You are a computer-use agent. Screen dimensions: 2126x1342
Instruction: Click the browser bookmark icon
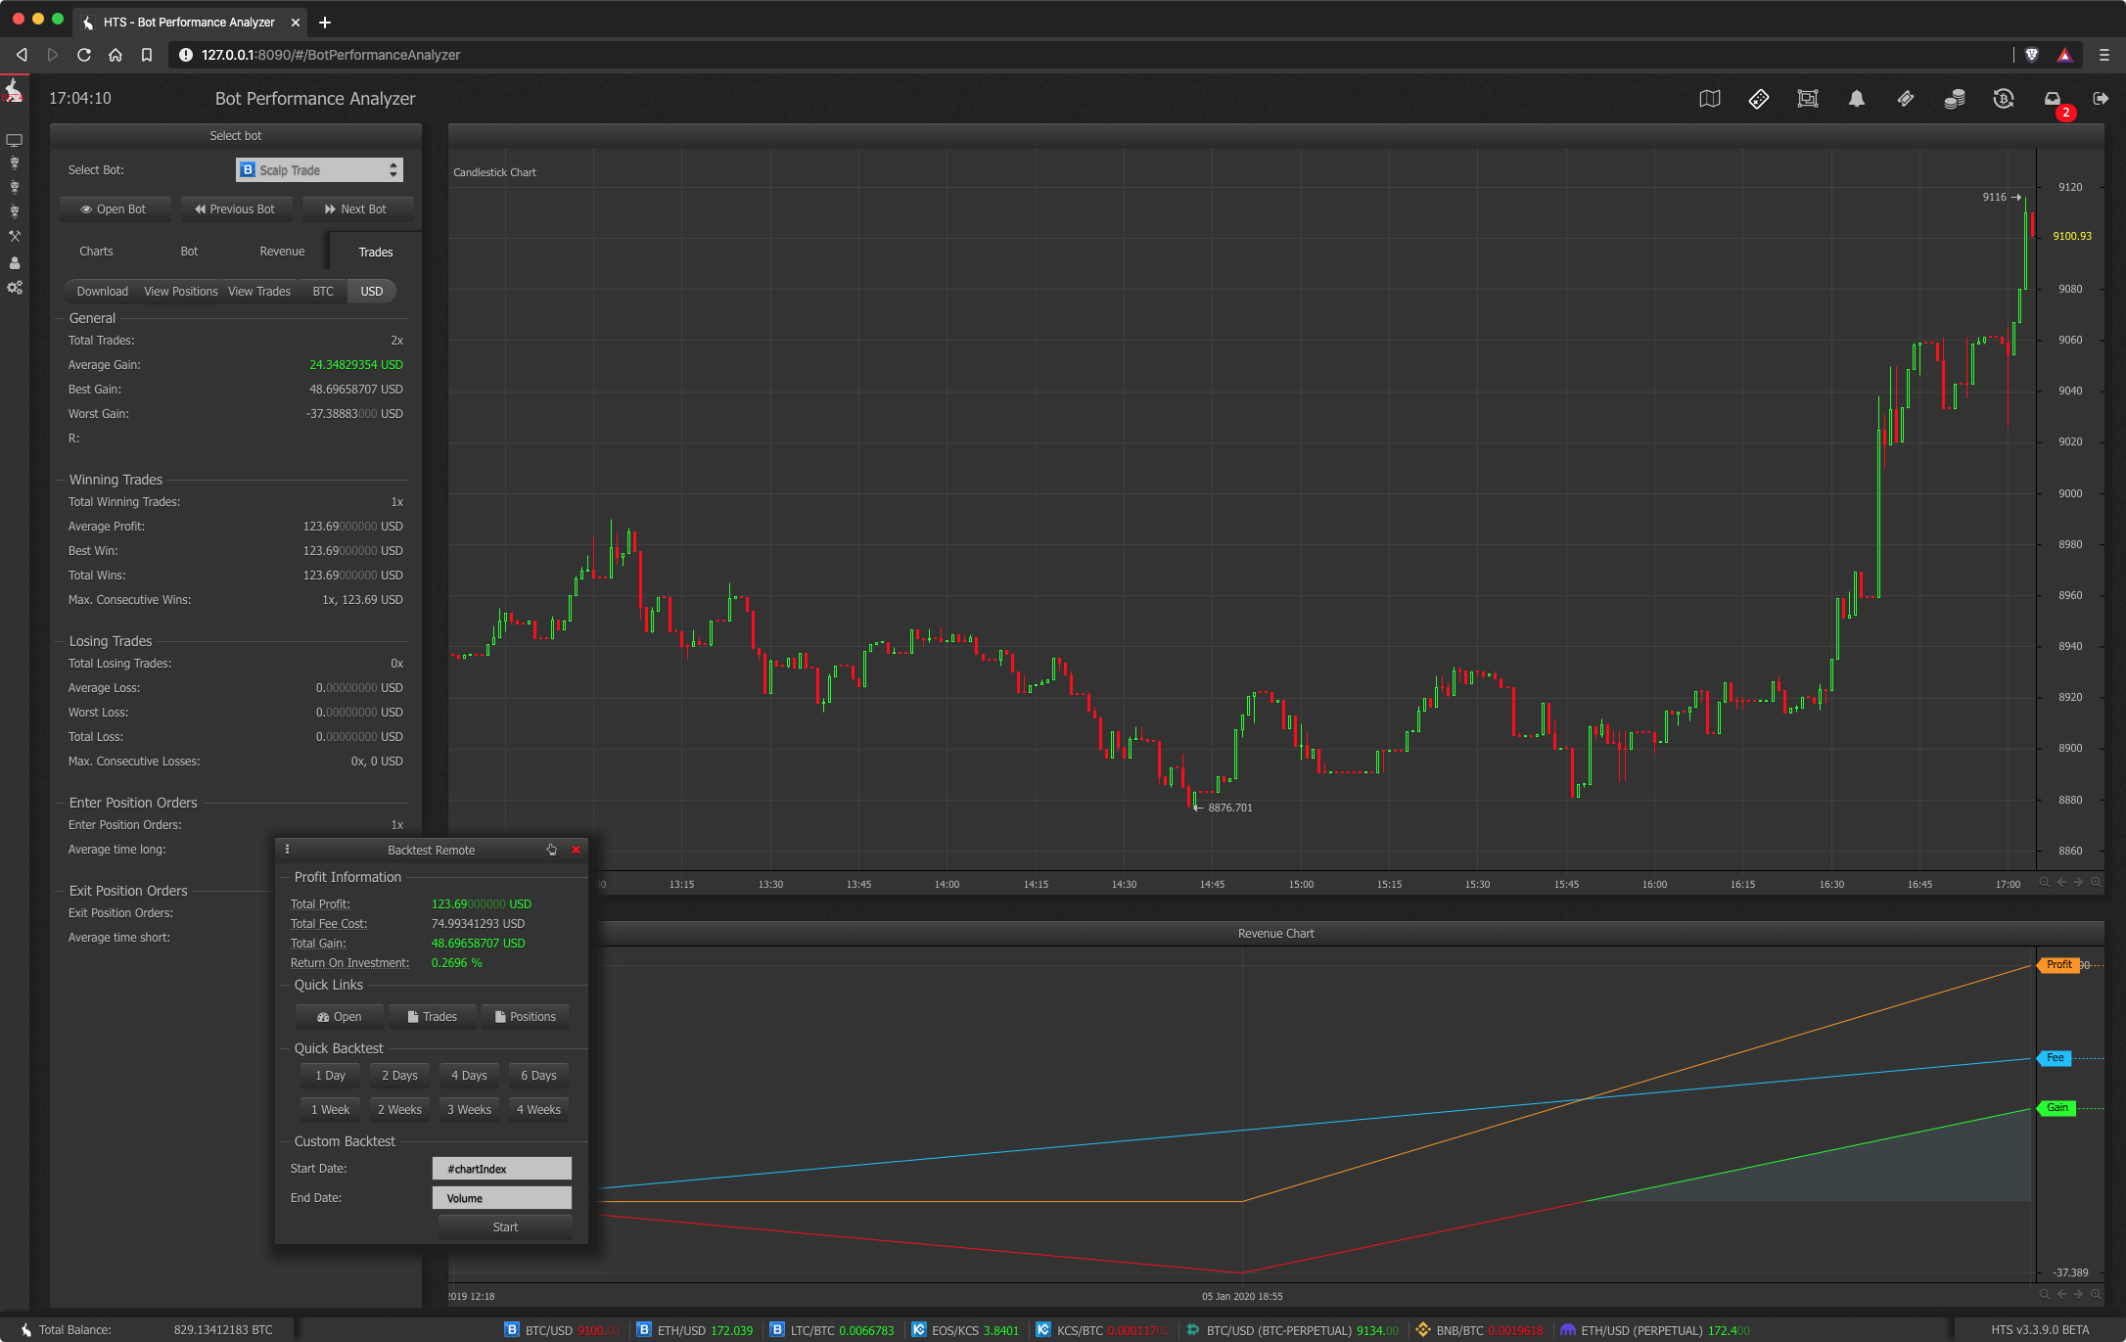click(147, 55)
